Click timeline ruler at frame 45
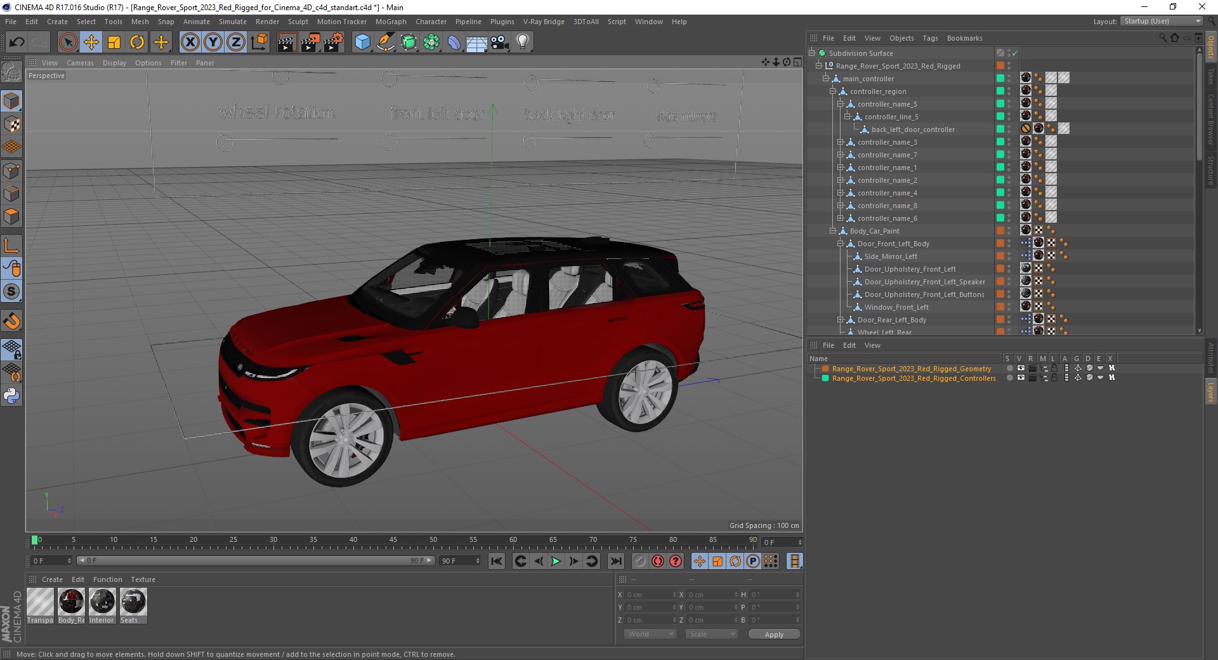The width and height of the screenshot is (1218, 660). (393, 541)
